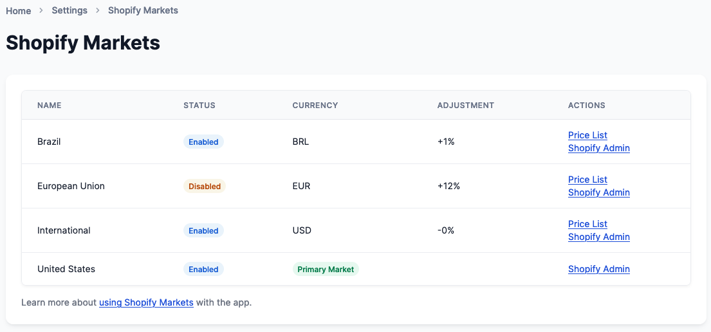Open Shopify Admin for International
This screenshot has height=332, width=711.
point(599,237)
